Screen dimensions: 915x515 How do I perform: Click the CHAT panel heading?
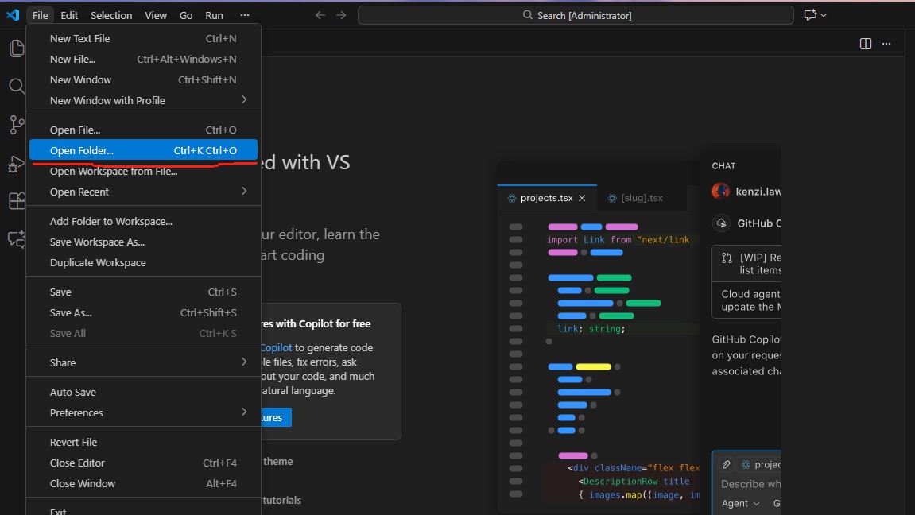[723, 166]
